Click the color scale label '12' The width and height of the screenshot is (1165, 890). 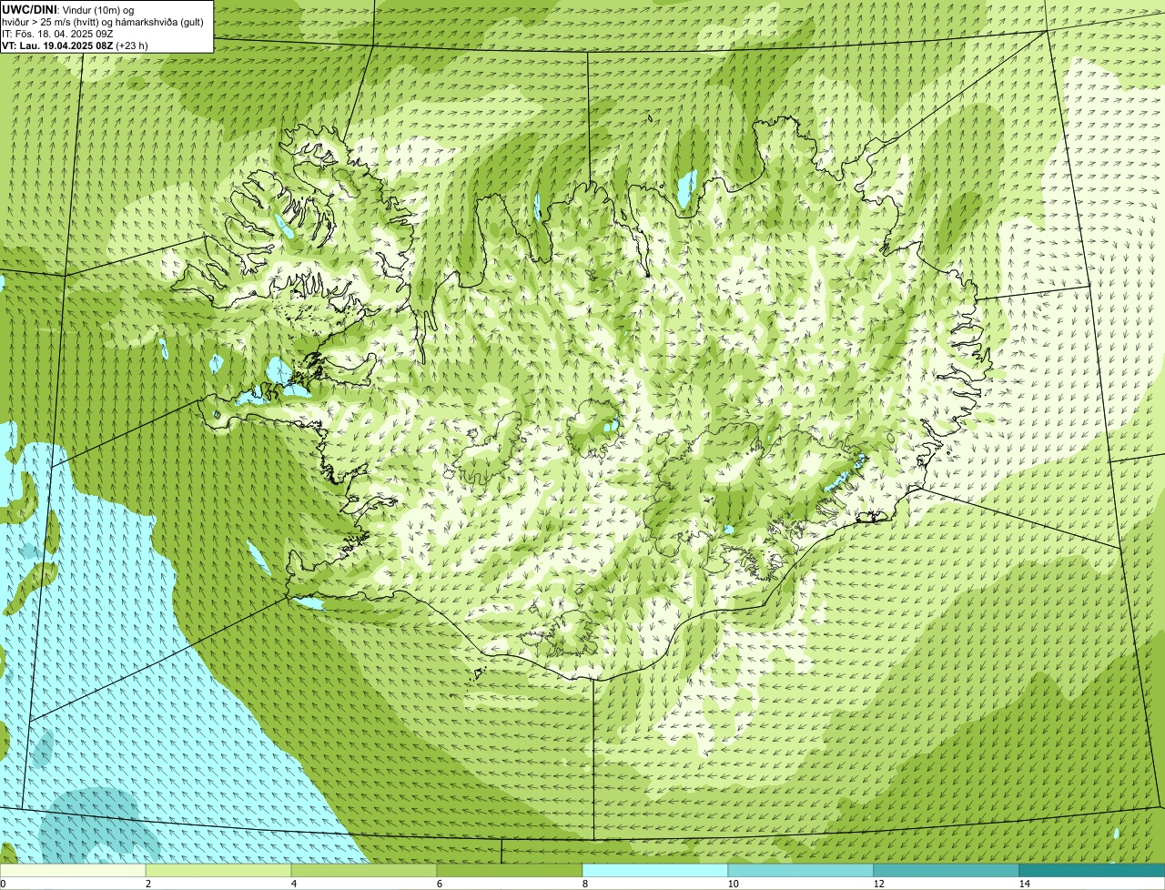point(878,884)
